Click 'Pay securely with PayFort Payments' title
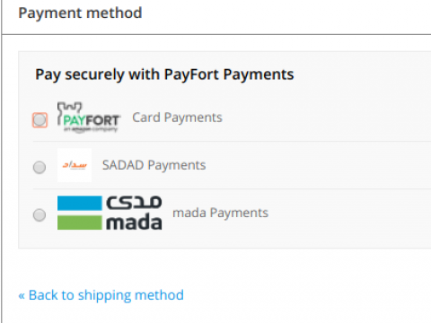 point(164,74)
